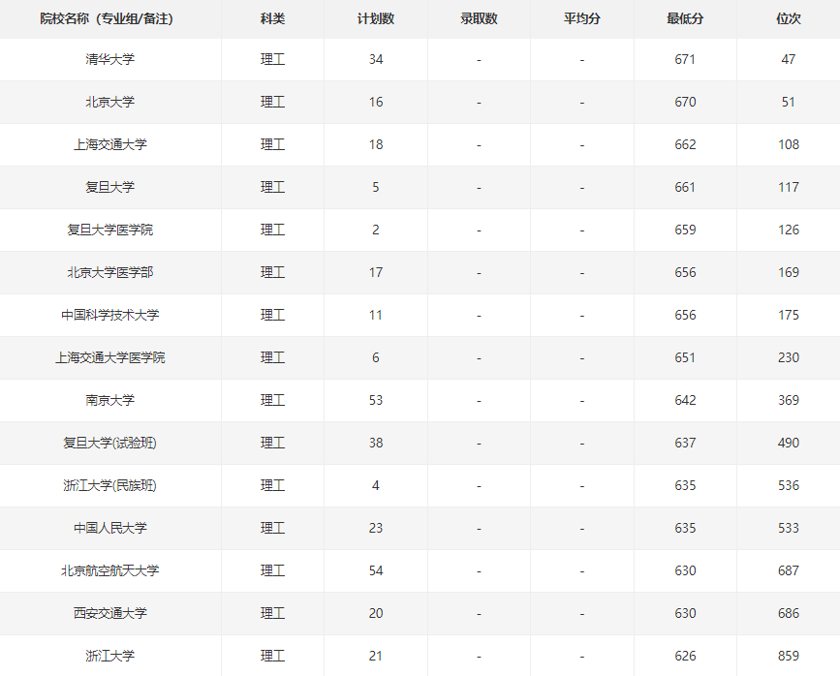Viewport: 840px width, 676px height.
Task: Click 西安交通大学 school name
Action: click(109, 613)
